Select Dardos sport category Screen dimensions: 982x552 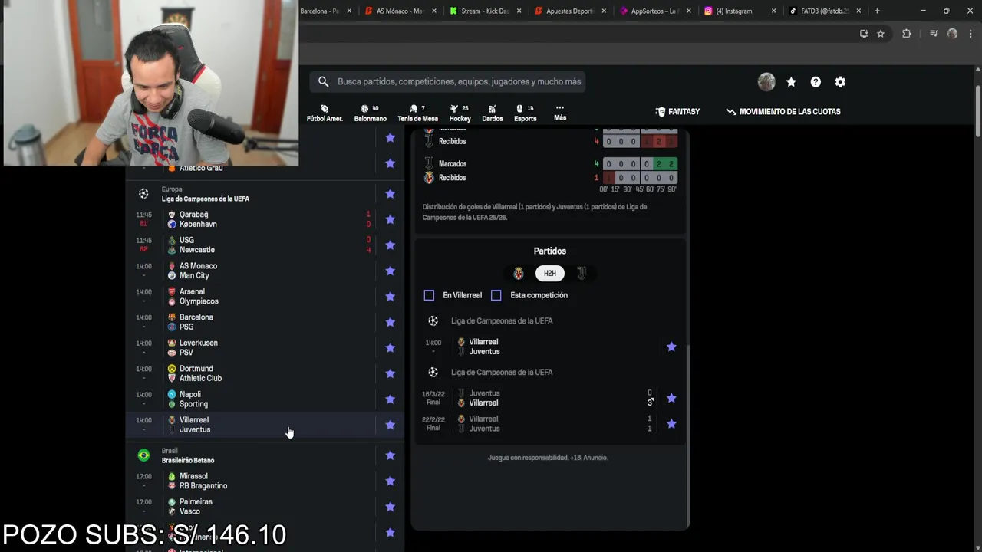point(493,113)
